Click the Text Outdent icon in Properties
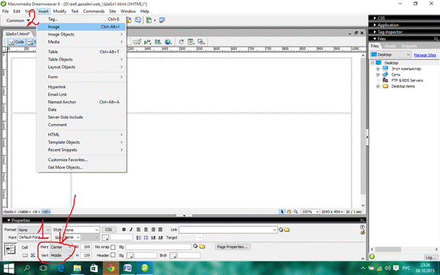 [x=153, y=237]
